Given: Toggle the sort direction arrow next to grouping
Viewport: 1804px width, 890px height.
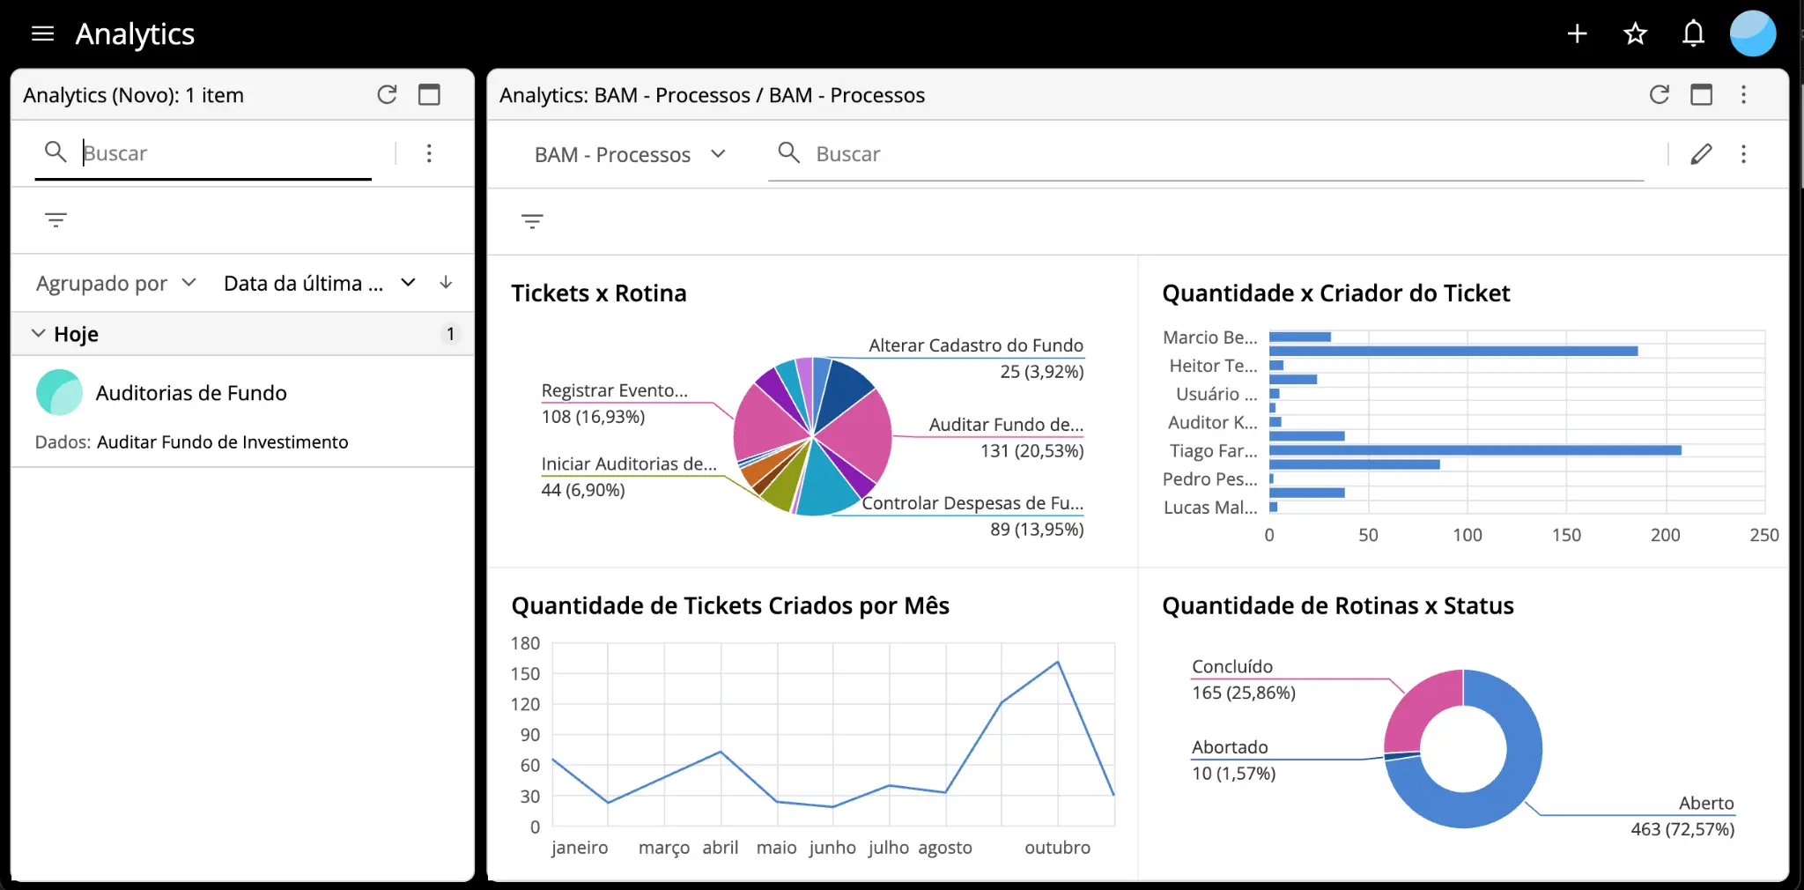Looking at the screenshot, I should click(446, 283).
